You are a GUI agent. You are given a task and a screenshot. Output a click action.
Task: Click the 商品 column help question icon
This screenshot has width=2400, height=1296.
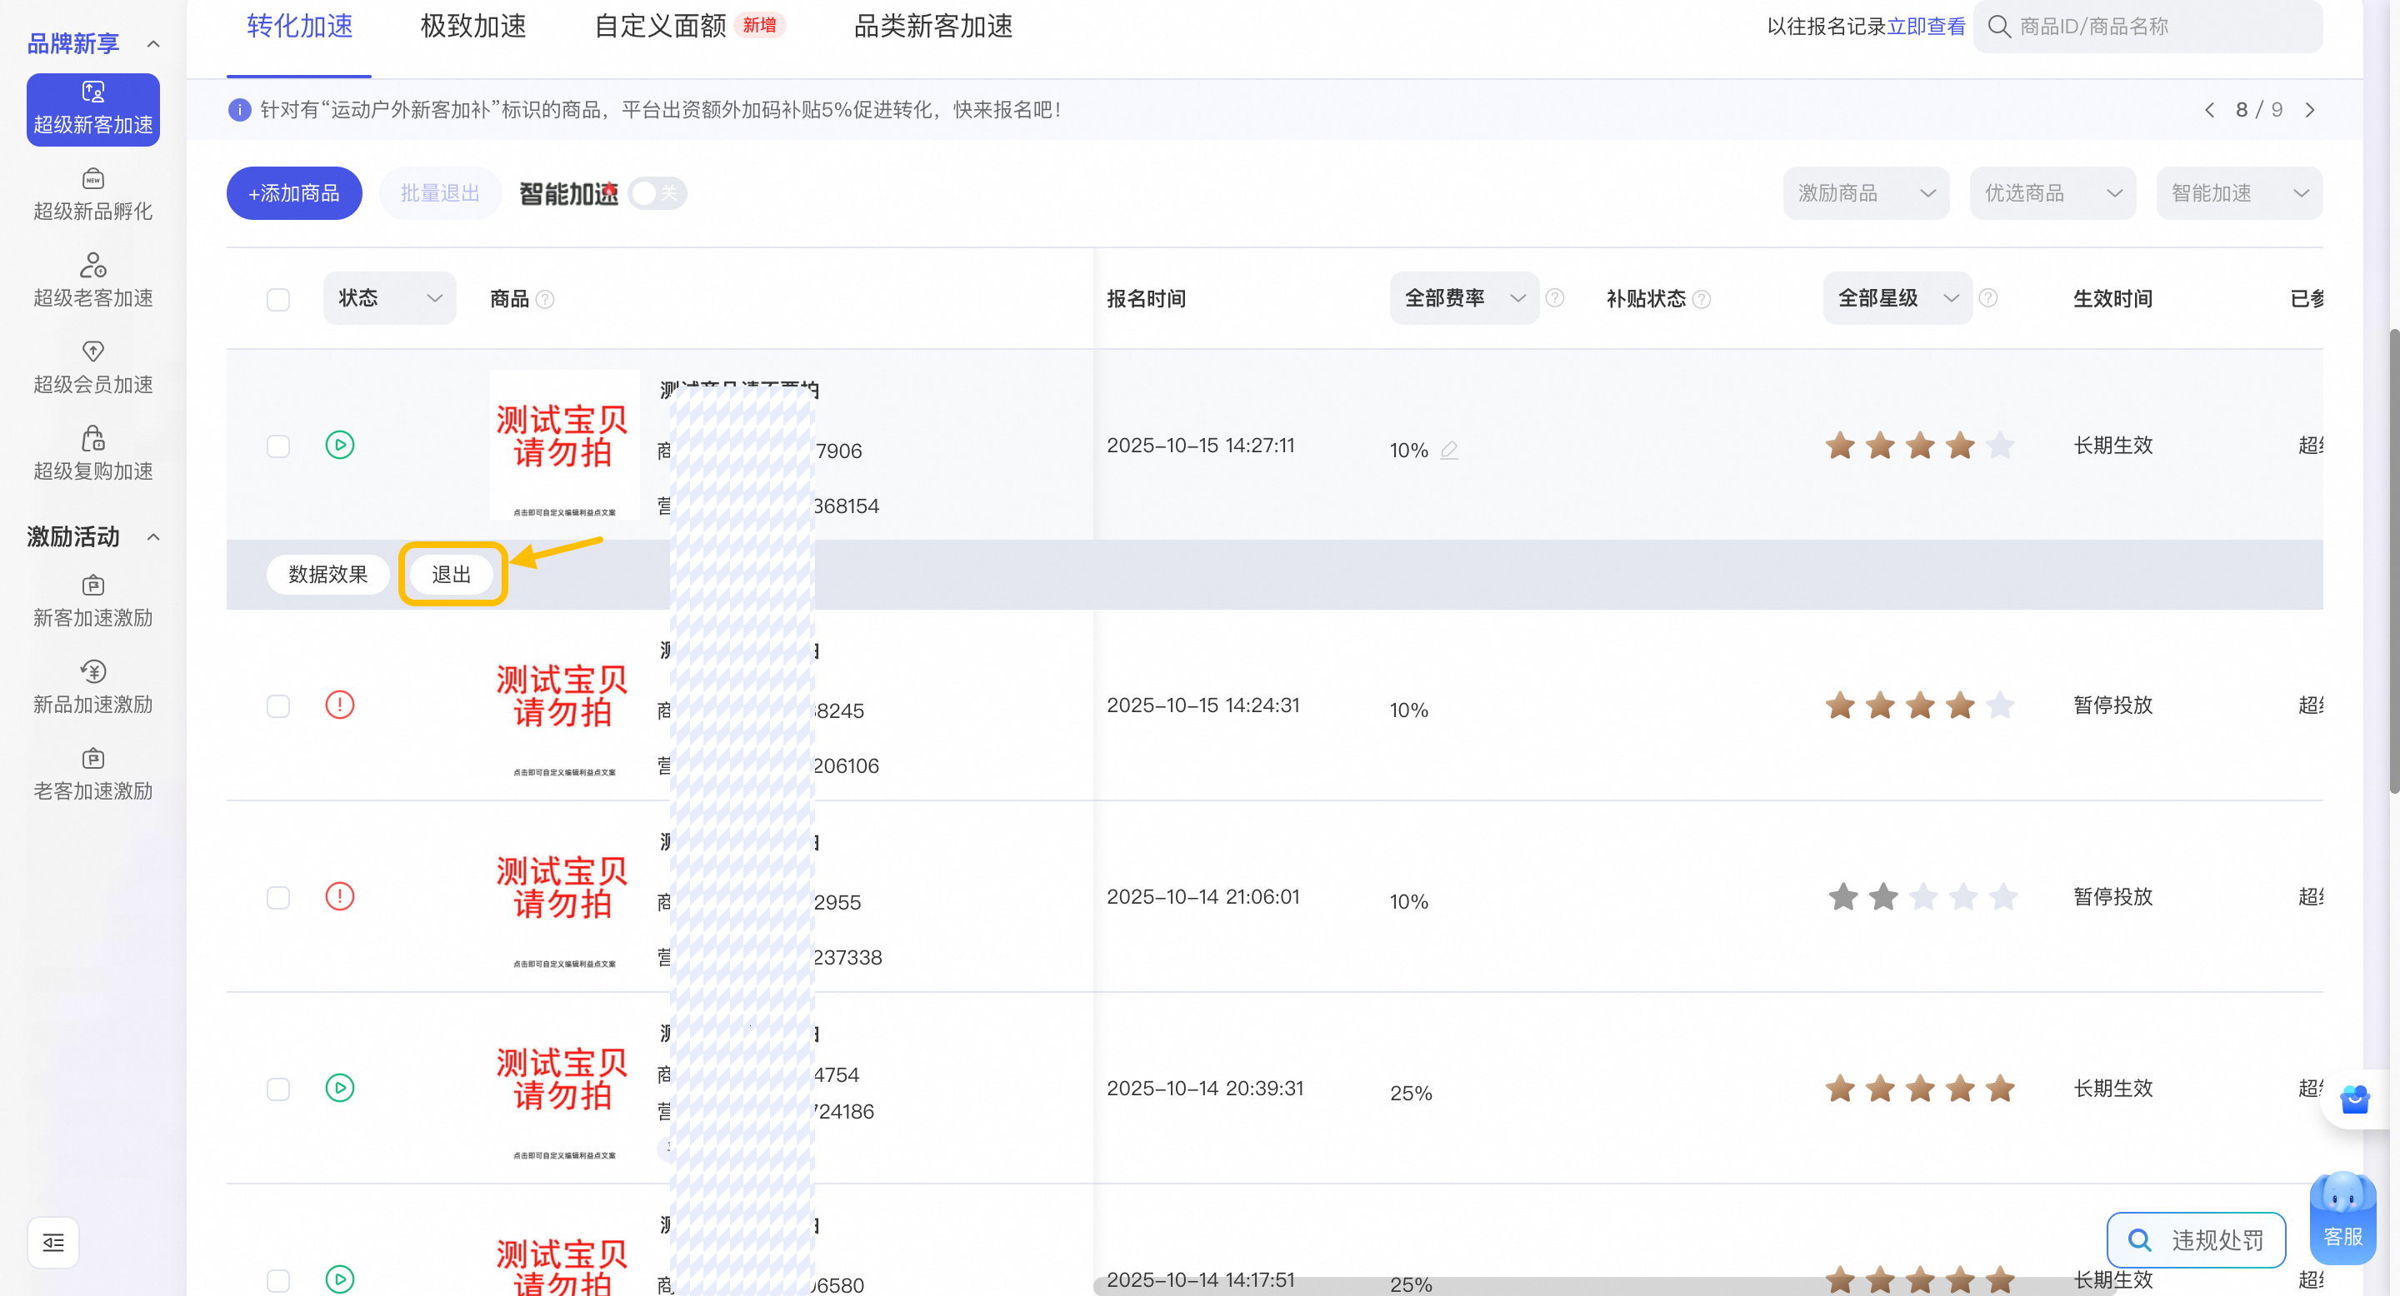tap(545, 299)
